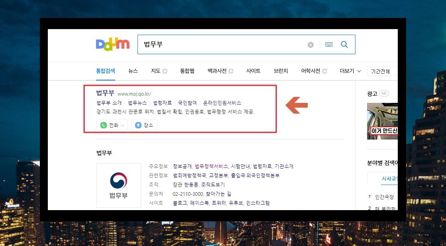Screen dimensions: 446x246
Task: Clear the search box with the X icon
Action: [310, 45]
